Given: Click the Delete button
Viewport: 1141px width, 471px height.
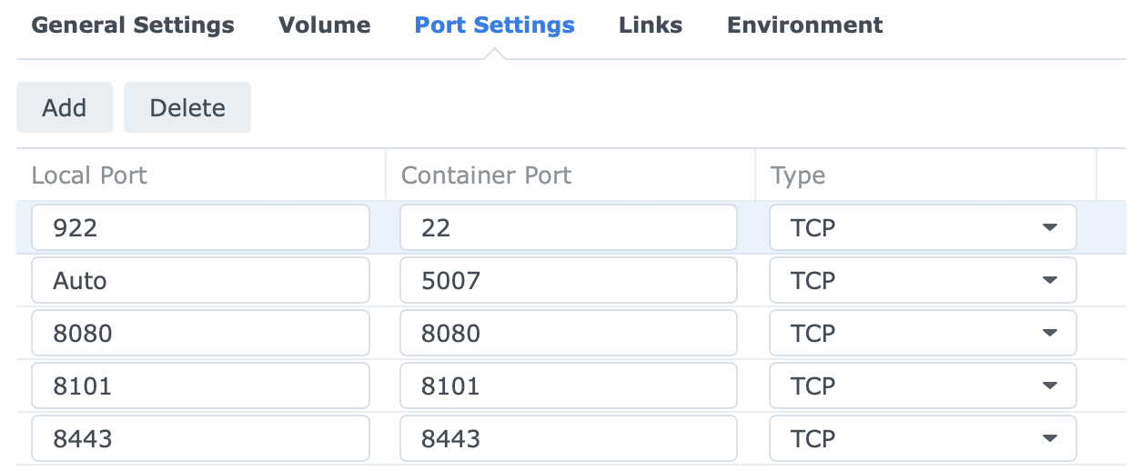Looking at the screenshot, I should point(187,107).
